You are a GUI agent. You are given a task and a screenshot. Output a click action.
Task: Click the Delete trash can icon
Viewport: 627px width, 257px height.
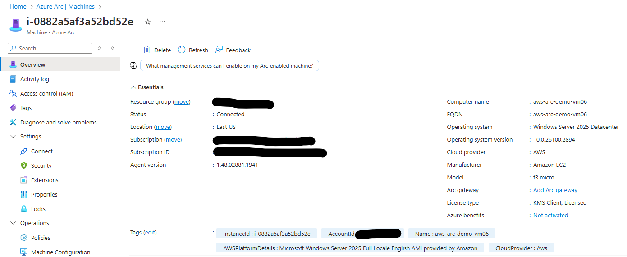point(147,50)
